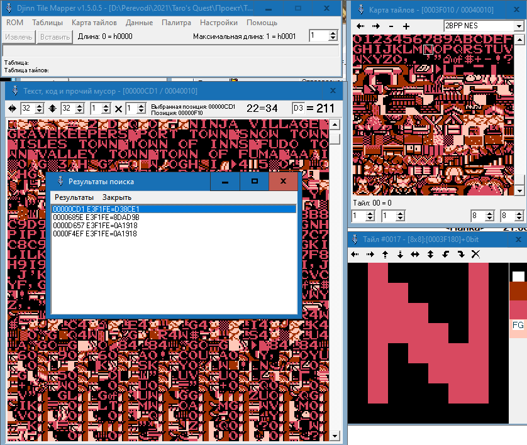Open the Палитра menu
This screenshot has height=445, width=527.
point(176,23)
